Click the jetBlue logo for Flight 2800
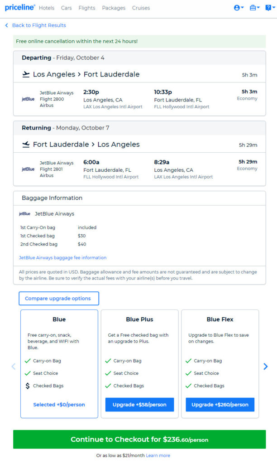277x464 pixels. pyautogui.click(x=28, y=99)
